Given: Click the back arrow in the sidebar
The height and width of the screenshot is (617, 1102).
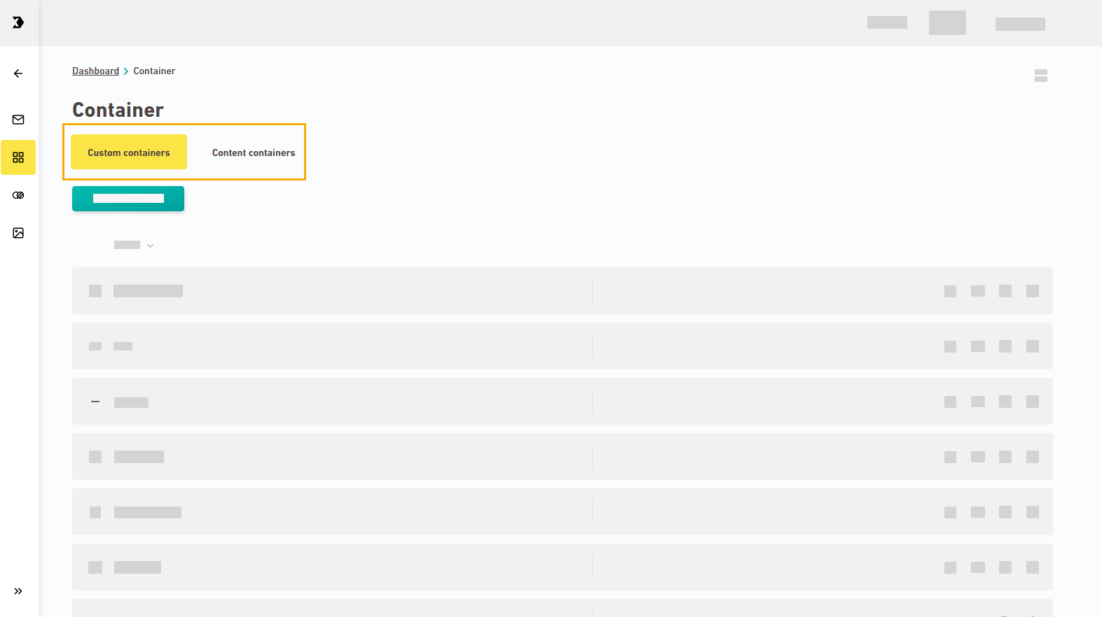Looking at the screenshot, I should [x=18, y=73].
